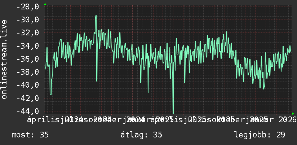Click the 'átlag: 35' statistic
Screen dimensions: 297x145
pyautogui.click(x=141, y=135)
